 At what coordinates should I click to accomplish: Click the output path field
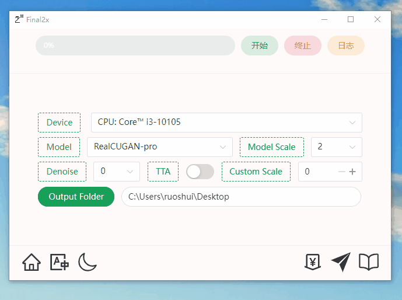pyautogui.click(x=241, y=197)
